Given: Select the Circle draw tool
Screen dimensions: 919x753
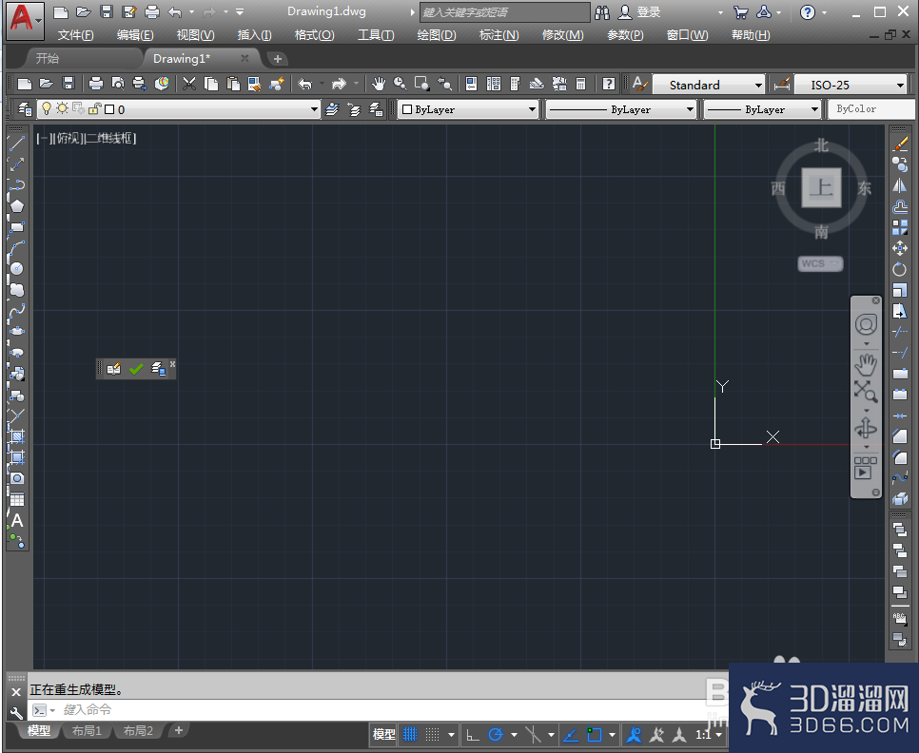Looking at the screenshot, I should coord(16,269).
